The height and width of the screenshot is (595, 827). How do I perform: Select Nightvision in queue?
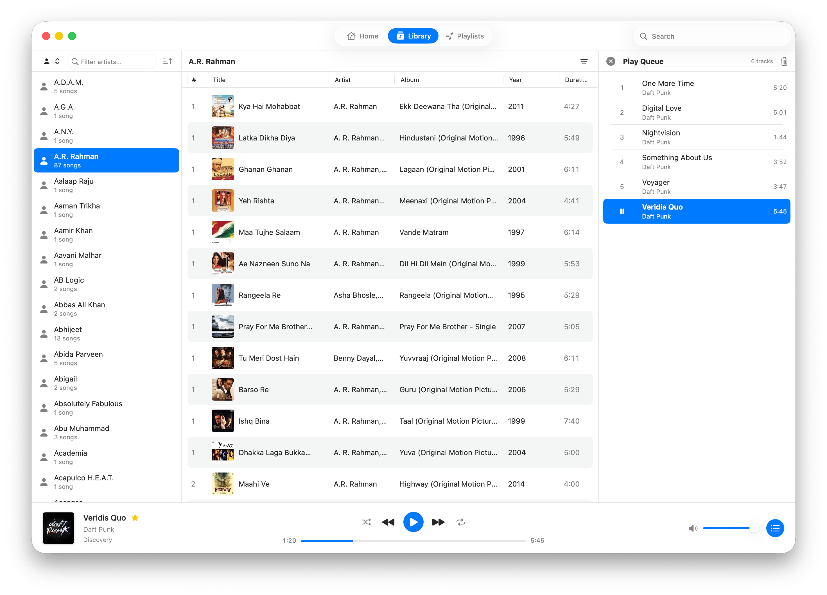pos(697,137)
